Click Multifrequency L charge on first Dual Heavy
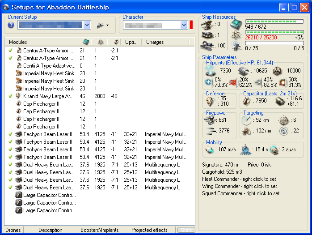The height and width of the screenshot is (235, 312). (x=162, y=165)
